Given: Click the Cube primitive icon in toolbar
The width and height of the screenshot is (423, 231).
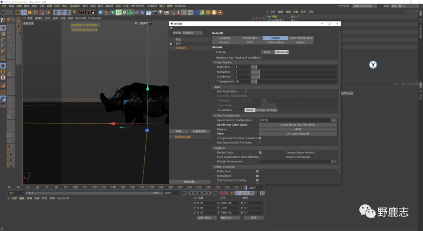Looking at the screenshot, I should [101, 13].
